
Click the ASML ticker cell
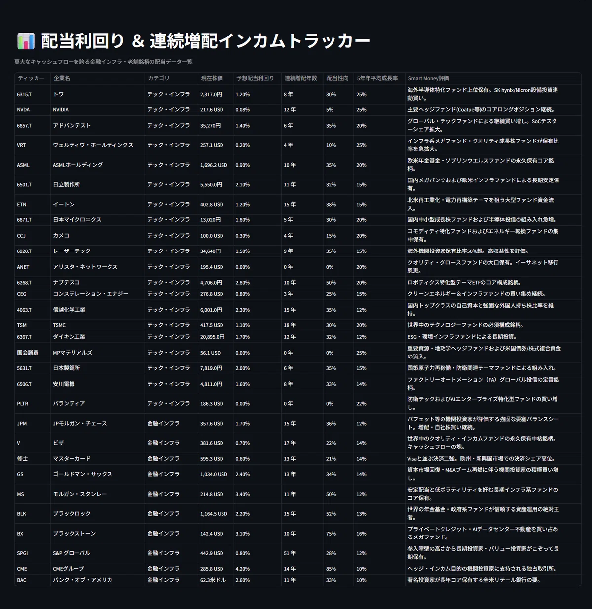point(33,165)
